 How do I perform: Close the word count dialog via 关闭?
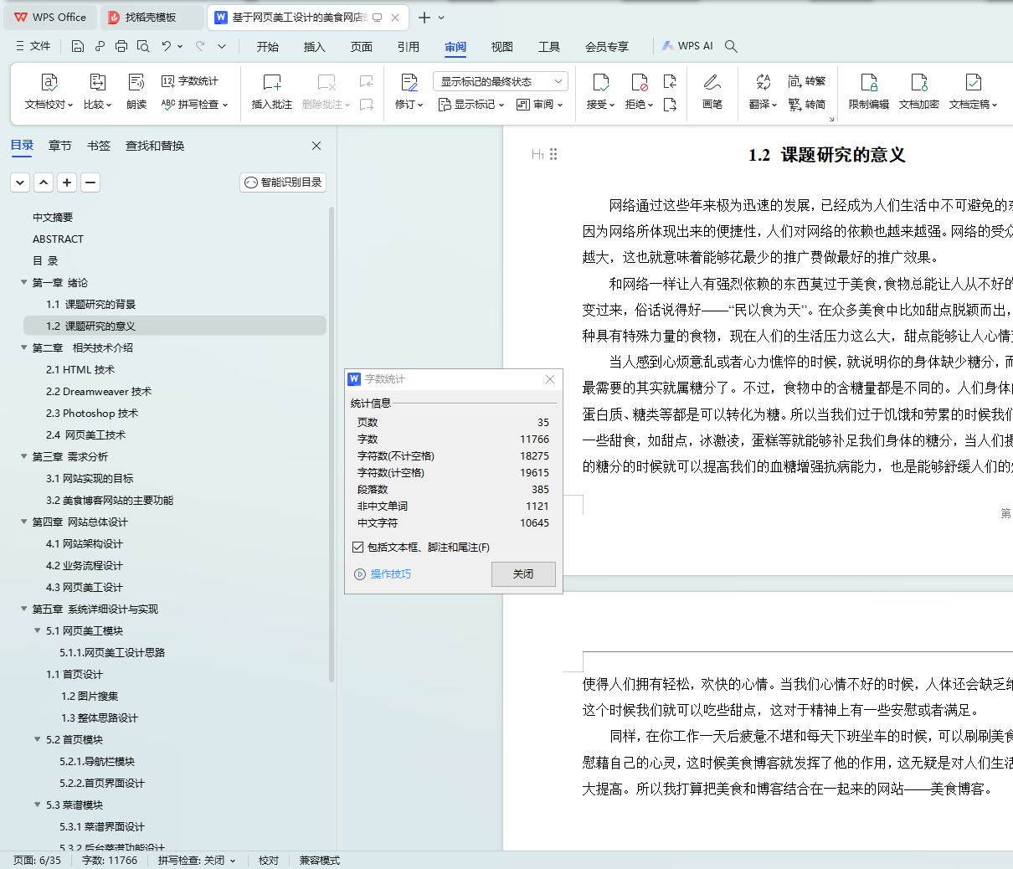pos(523,574)
